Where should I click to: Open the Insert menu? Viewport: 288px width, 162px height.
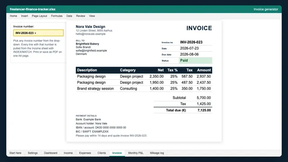(24, 16)
